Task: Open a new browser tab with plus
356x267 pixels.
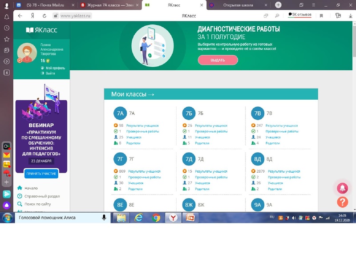Action: pyautogui.click(x=278, y=5)
